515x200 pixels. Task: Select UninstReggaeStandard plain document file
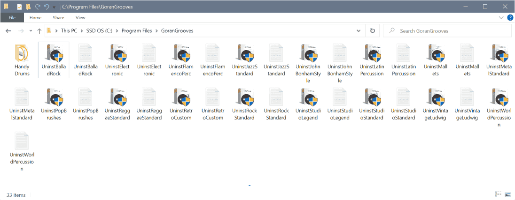point(149,104)
